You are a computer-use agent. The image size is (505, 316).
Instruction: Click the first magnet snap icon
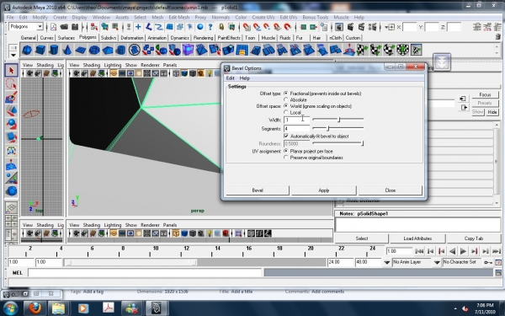tap(247, 27)
